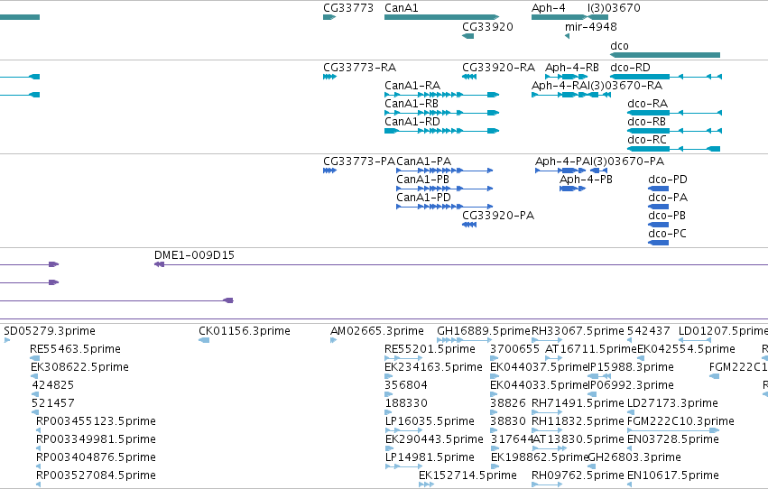The width and height of the screenshot is (768, 489).
Task: Click EST RH33067.5prime
Action: click(547, 340)
